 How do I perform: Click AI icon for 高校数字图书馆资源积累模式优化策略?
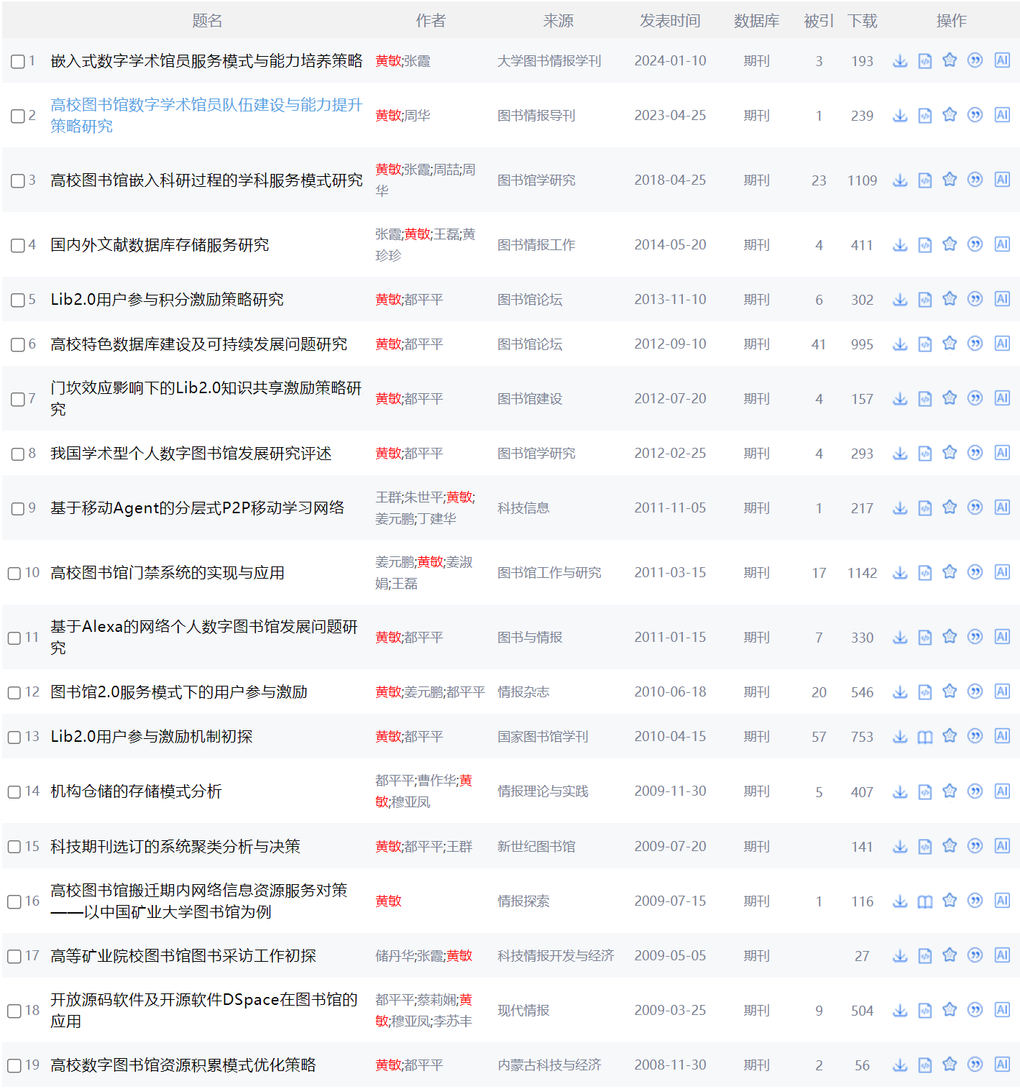(1002, 1065)
